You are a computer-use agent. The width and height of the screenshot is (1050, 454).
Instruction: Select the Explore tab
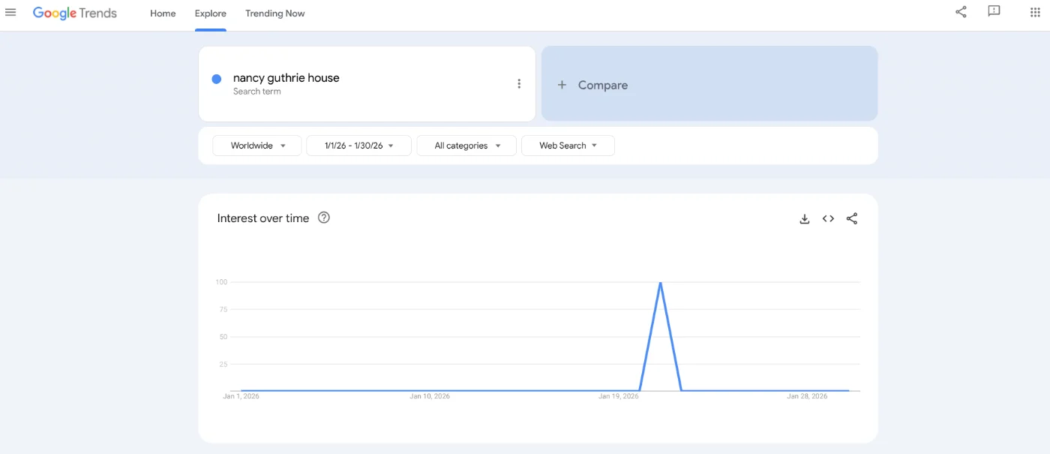[210, 14]
